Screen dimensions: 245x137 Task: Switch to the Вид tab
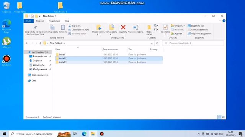67,21
